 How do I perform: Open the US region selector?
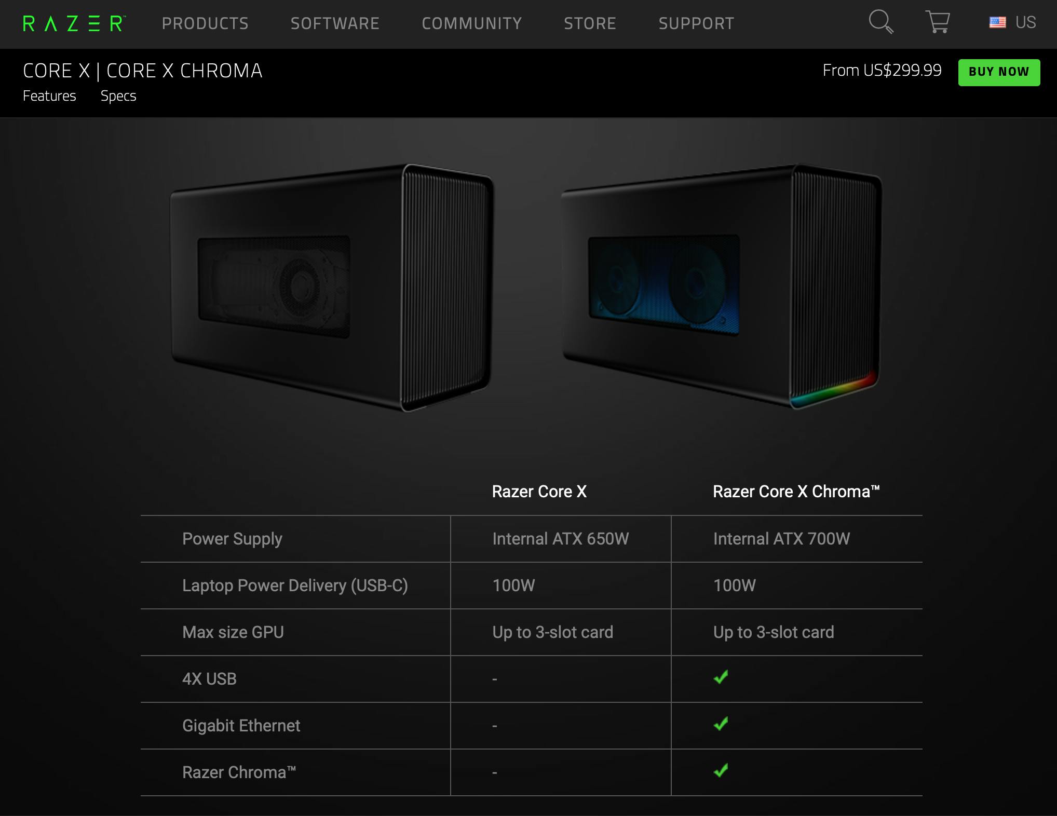[x=1012, y=22]
